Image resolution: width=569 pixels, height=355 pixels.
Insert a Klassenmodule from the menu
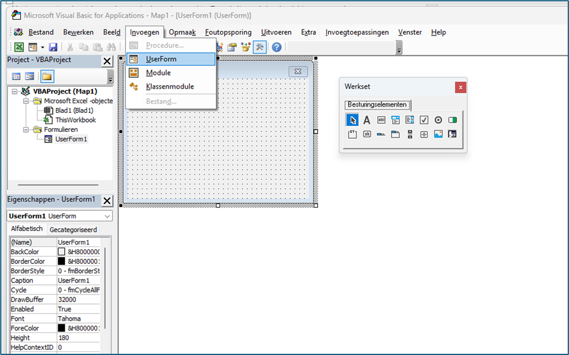pyautogui.click(x=170, y=86)
